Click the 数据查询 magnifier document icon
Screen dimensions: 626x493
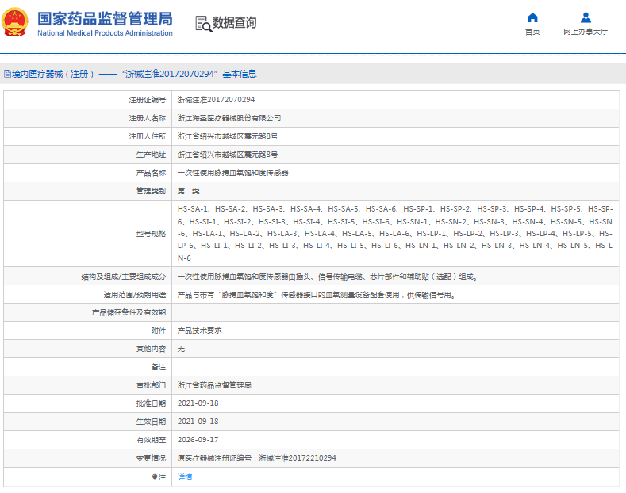tap(203, 24)
